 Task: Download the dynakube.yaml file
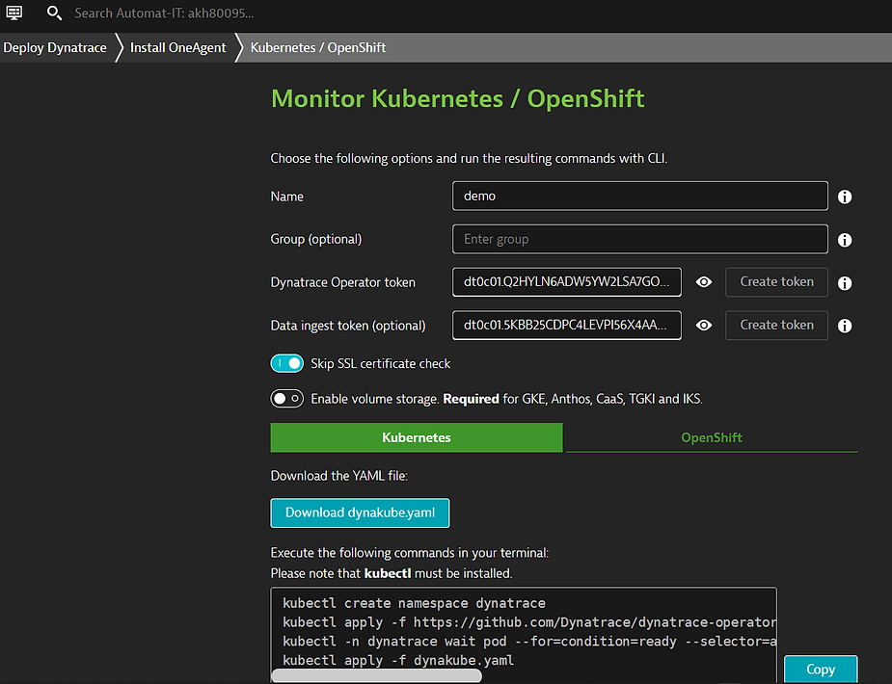360,513
